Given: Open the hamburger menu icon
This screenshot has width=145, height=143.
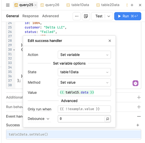Looking at the screenshot, I should tap(8, 5).
